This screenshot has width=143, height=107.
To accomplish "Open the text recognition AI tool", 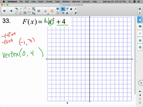I will pyautogui.click(x=33, y=13).
